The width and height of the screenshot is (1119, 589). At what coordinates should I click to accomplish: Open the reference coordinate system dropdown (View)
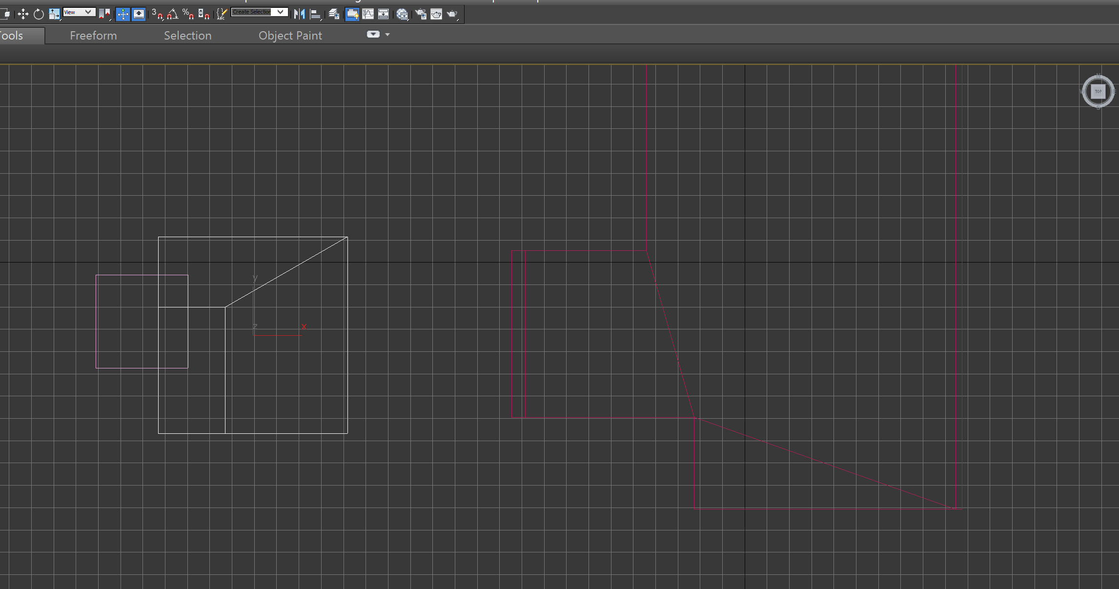point(79,12)
